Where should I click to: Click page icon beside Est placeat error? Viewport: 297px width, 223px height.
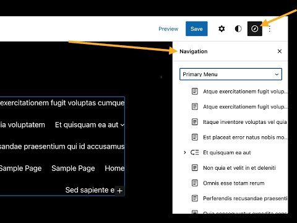tap(195, 137)
